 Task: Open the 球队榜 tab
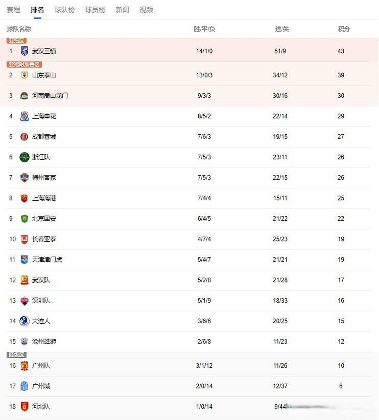click(x=64, y=10)
